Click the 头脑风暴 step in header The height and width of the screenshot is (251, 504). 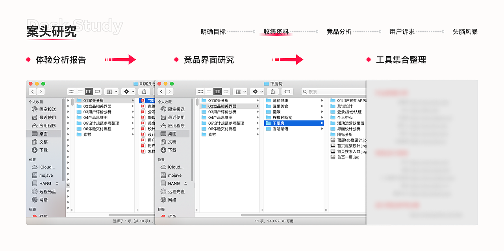click(x=465, y=31)
